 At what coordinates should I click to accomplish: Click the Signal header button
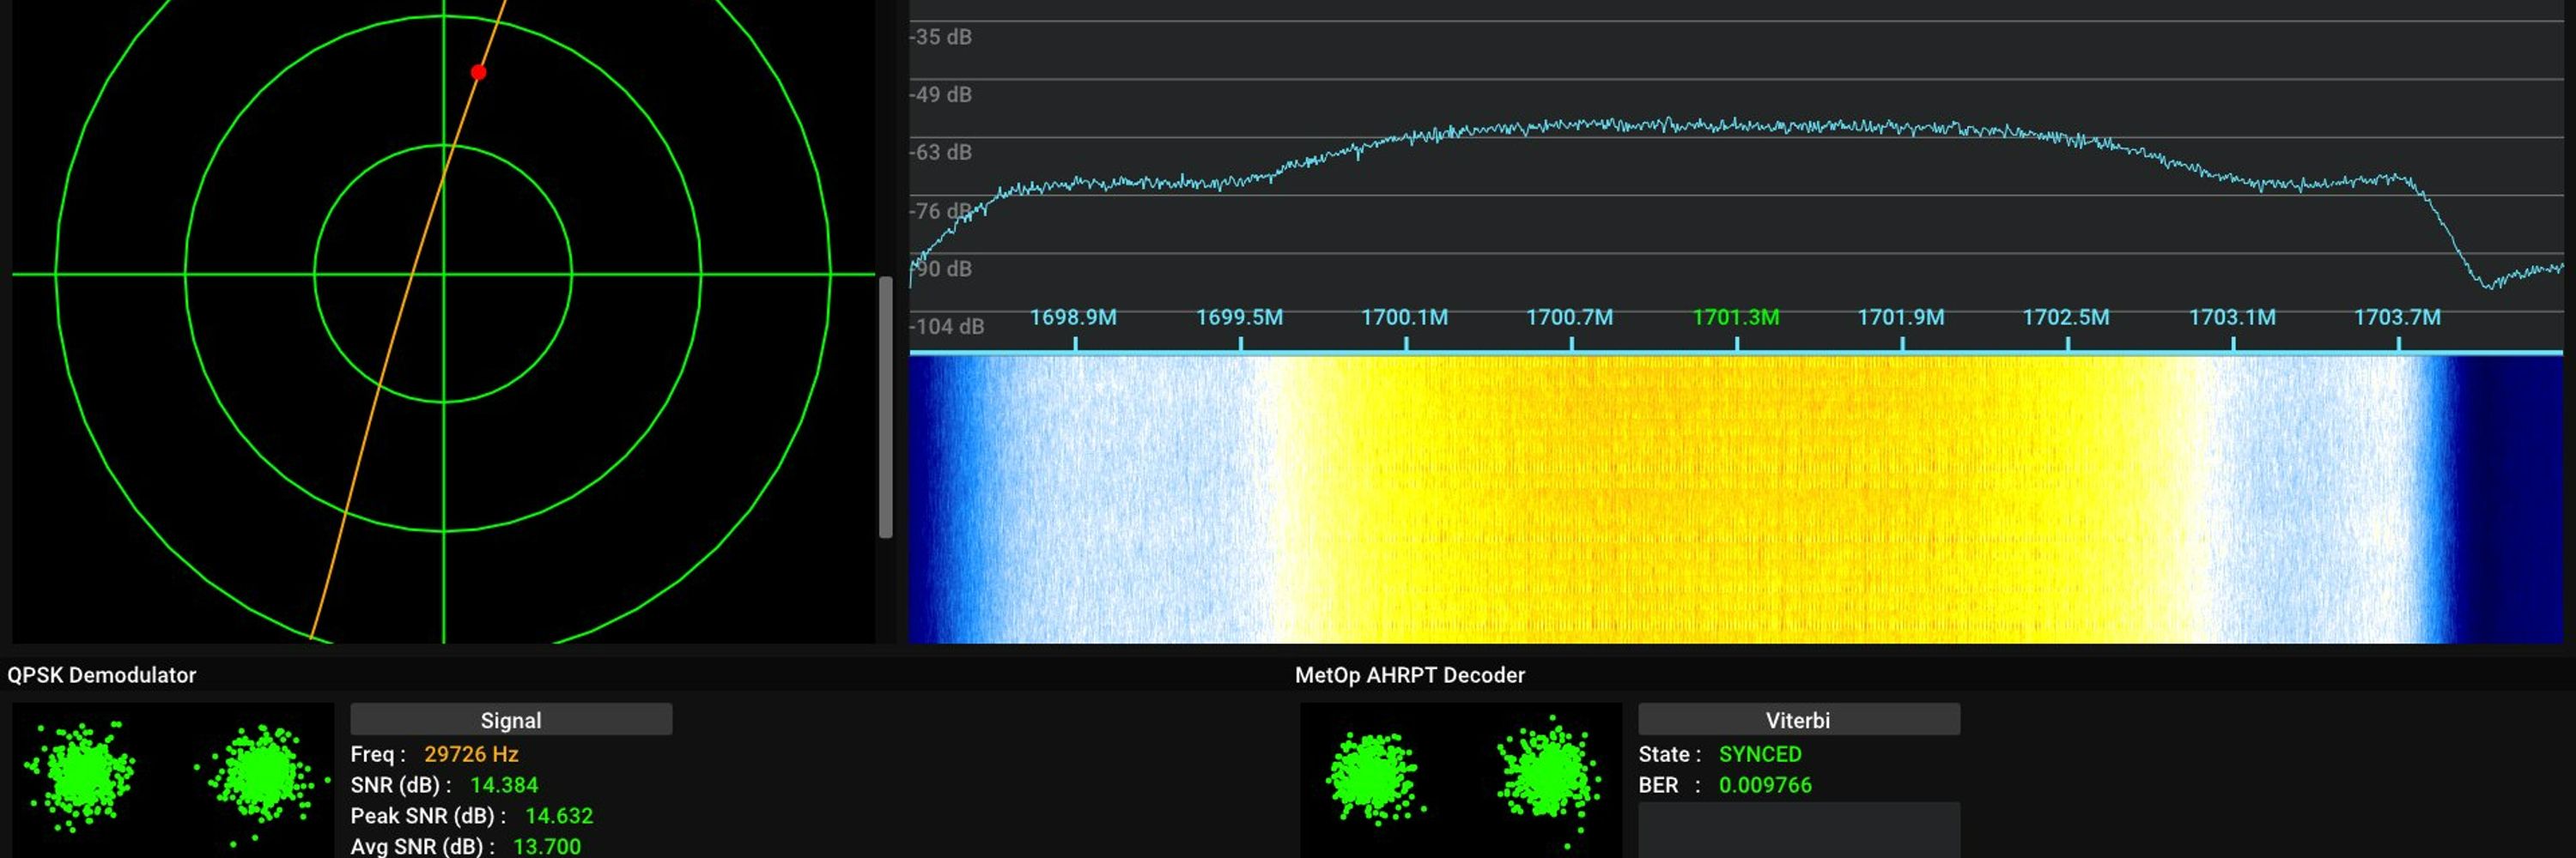[511, 719]
